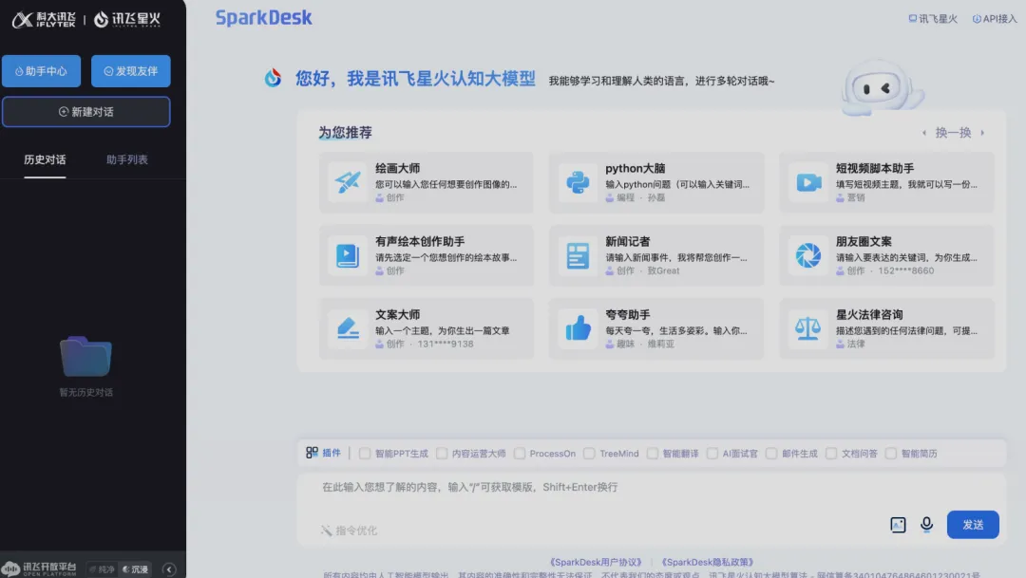Viewport: 1026px width, 578px height.
Task: Click the 暂无历史对话 text
Action: tap(85, 392)
